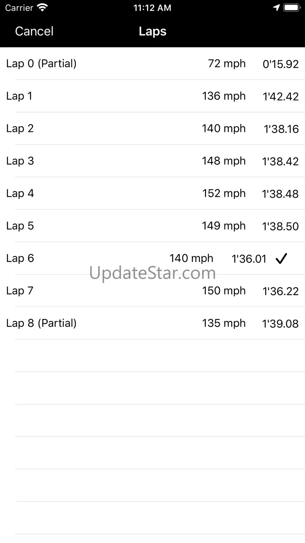This screenshot has height=543, width=305.
Task: Tap the Wi-Fi status icon
Action: click(42, 7)
